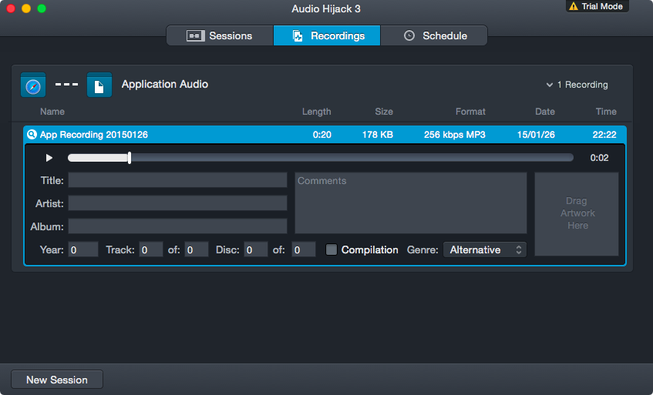Click the Disc number field
The width and height of the screenshot is (653, 395).
coord(256,249)
